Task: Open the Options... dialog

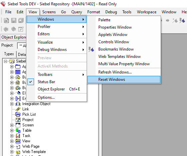Action: [x=57, y=97]
